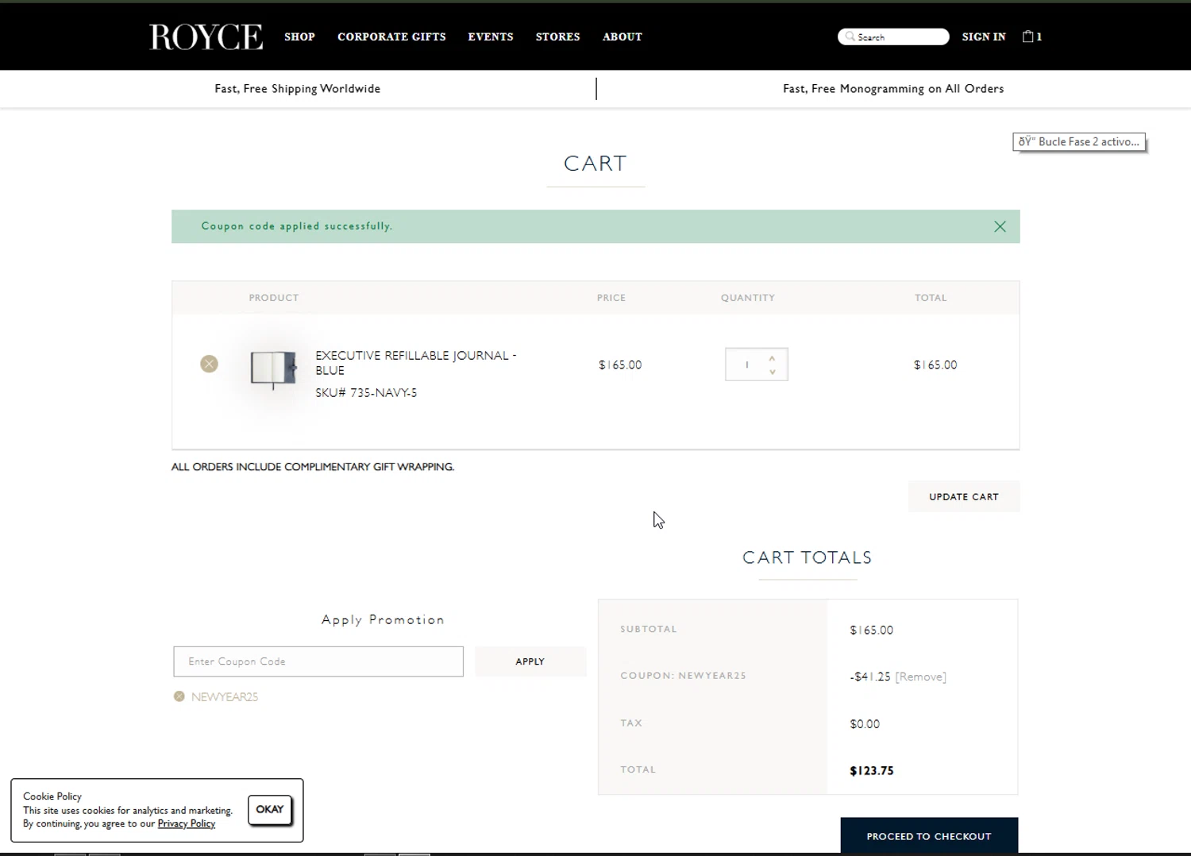The image size is (1191, 856).
Task: Click the QUANTITY column header
Action: tap(748, 298)
